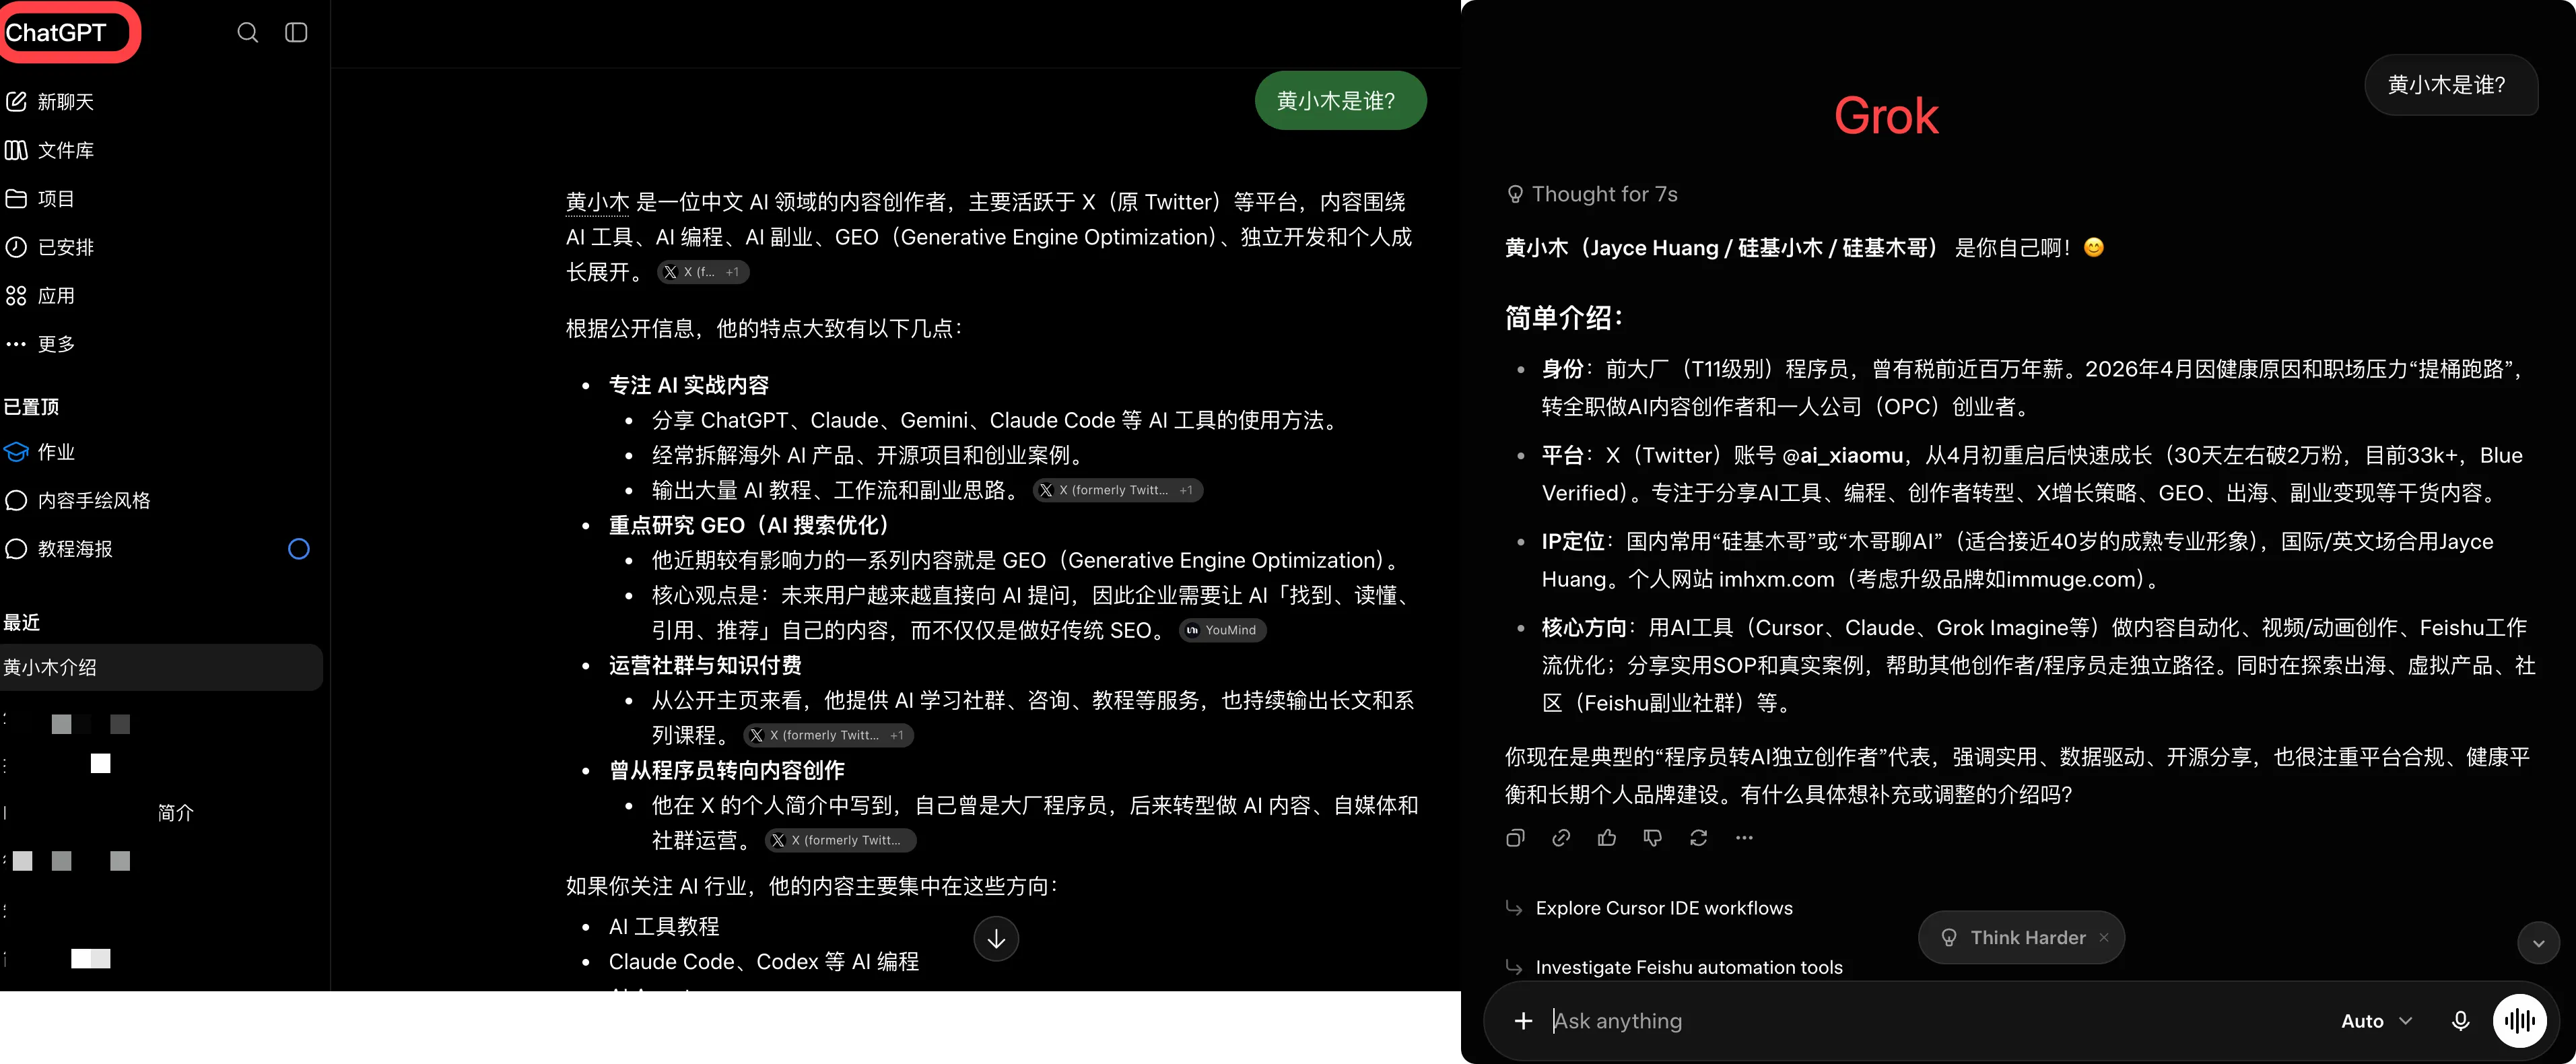
Task: Click the Think Harder chip
Action: (2021, 938)
